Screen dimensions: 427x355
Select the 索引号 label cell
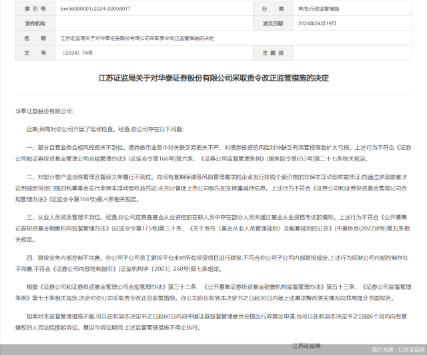click(x=35, y=9)
